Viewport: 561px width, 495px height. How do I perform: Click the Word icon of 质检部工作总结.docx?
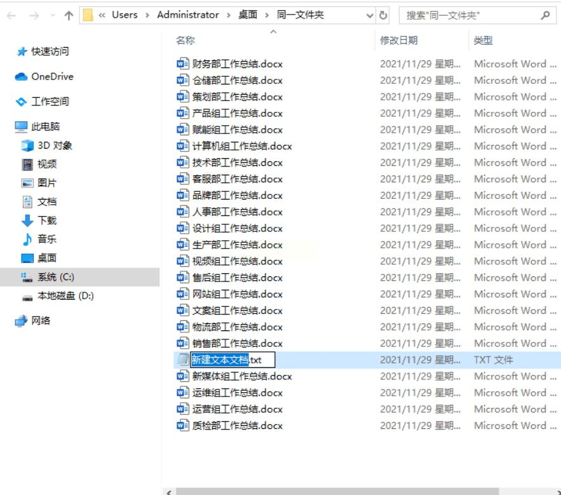[182, 425]
